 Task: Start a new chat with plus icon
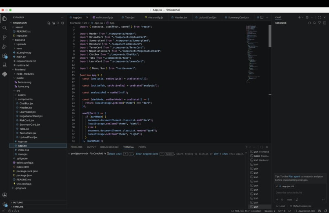(300, 18)
